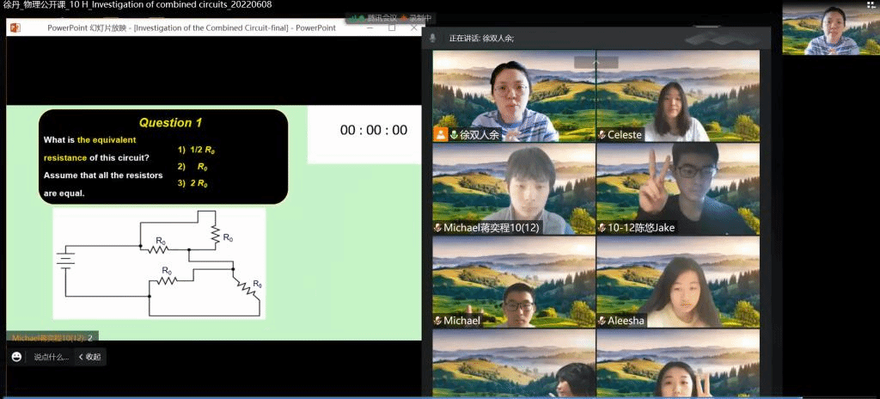This screenshot has width=880, height=399.
Task: Click the PowerPoint logo icon in title bar
Action: tap(15, 28)
